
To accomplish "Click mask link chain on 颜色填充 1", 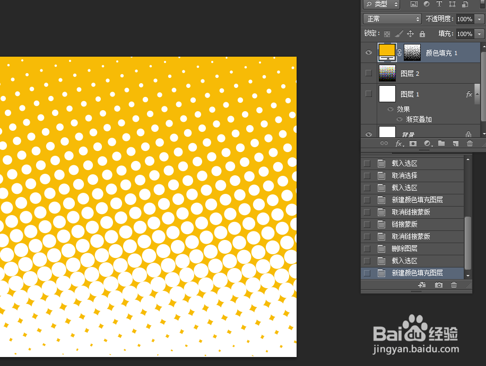I will coord(400,53).
